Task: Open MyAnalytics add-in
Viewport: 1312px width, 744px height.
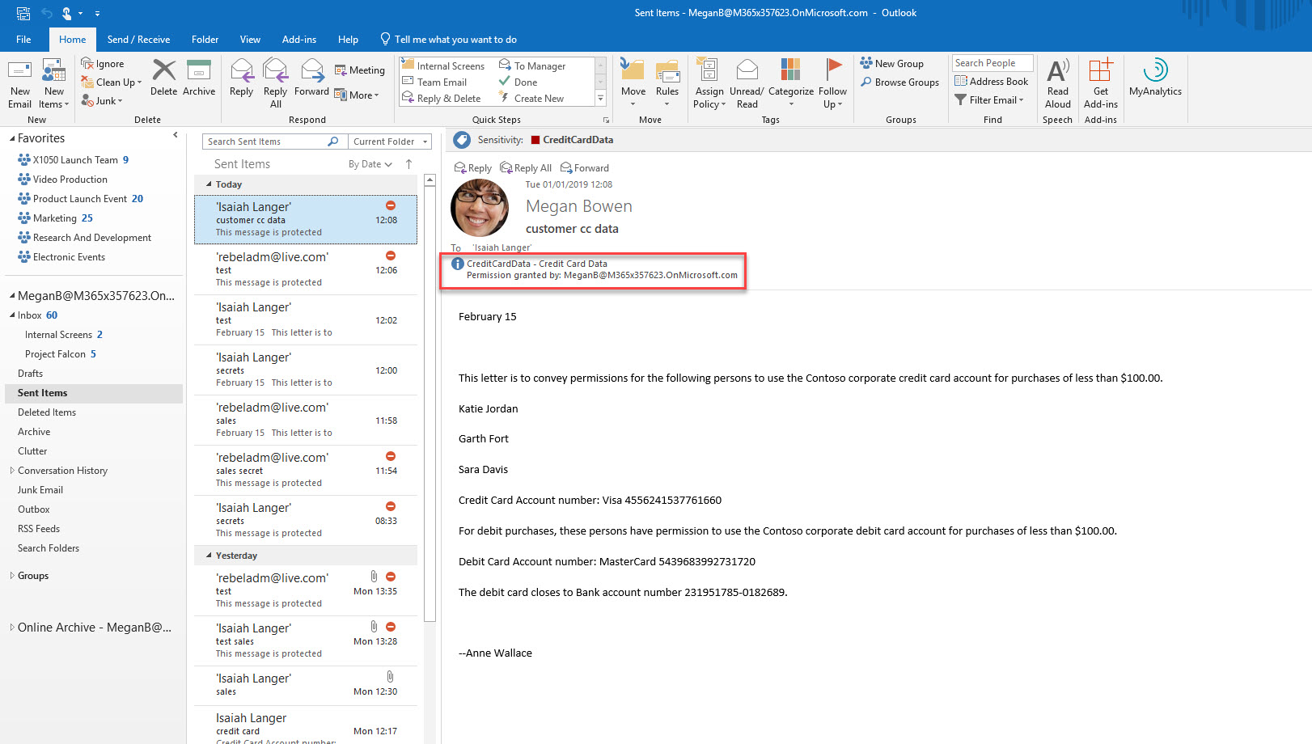Action: (x=1155, y=78)
